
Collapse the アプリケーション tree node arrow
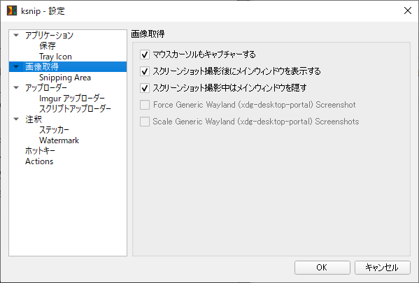16,35
